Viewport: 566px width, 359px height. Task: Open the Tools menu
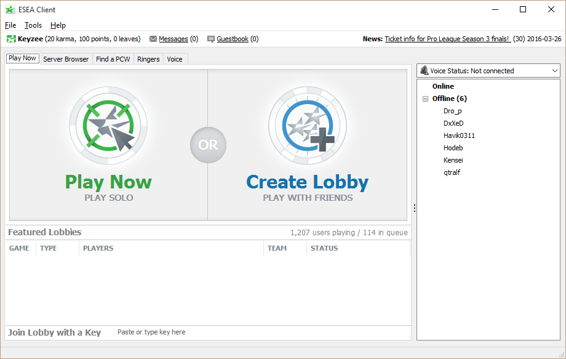coord(33,25)
